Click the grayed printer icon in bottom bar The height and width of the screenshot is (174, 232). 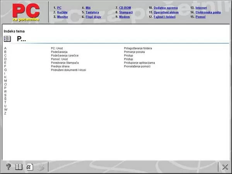tap(41, 167)
